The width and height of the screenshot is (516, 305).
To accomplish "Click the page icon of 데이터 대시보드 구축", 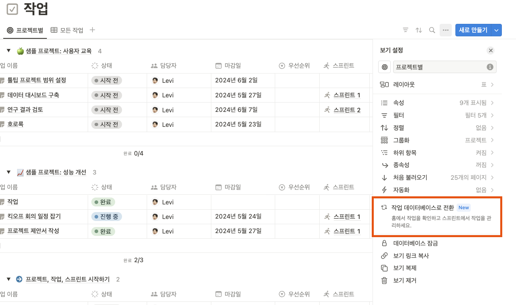I will (x=2, y=96).
